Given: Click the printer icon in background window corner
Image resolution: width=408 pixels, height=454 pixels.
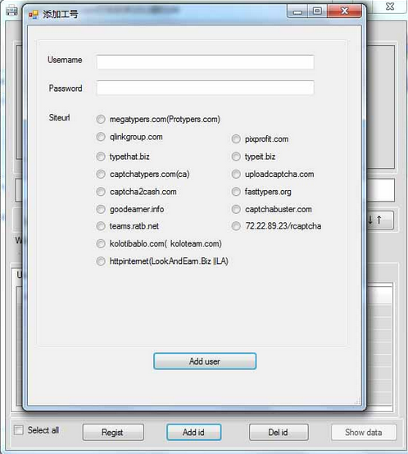Looking at the screenshot, I should click(x=11, y=11).
